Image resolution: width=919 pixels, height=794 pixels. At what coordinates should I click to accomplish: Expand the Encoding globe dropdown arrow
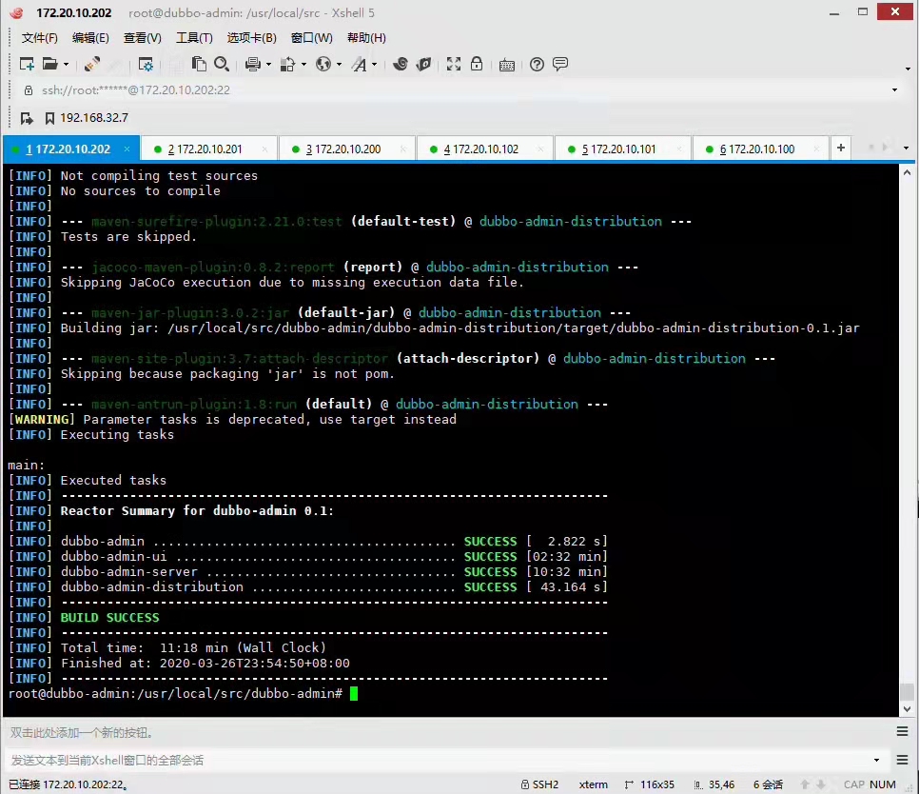tap(339, 65)
